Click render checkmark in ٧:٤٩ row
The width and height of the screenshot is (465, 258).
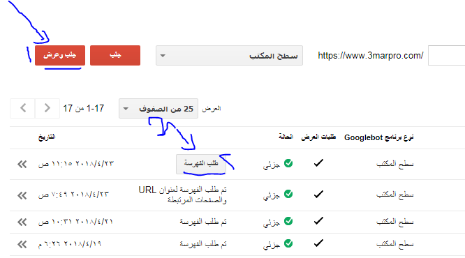(318, 194)
